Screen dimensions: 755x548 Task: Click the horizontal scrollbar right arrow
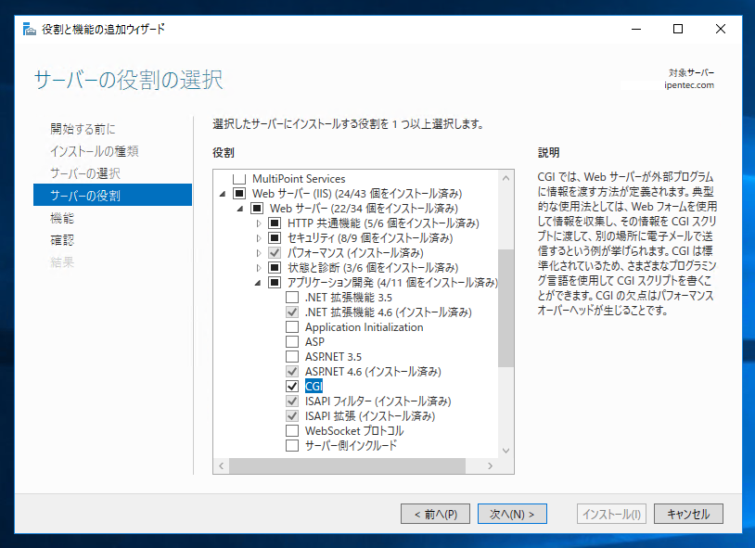(x=490, y=465)
